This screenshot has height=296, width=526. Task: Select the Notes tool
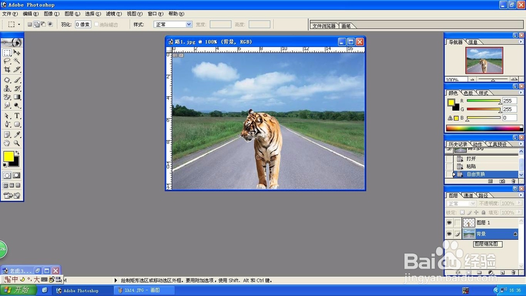[x=7, y=134]
